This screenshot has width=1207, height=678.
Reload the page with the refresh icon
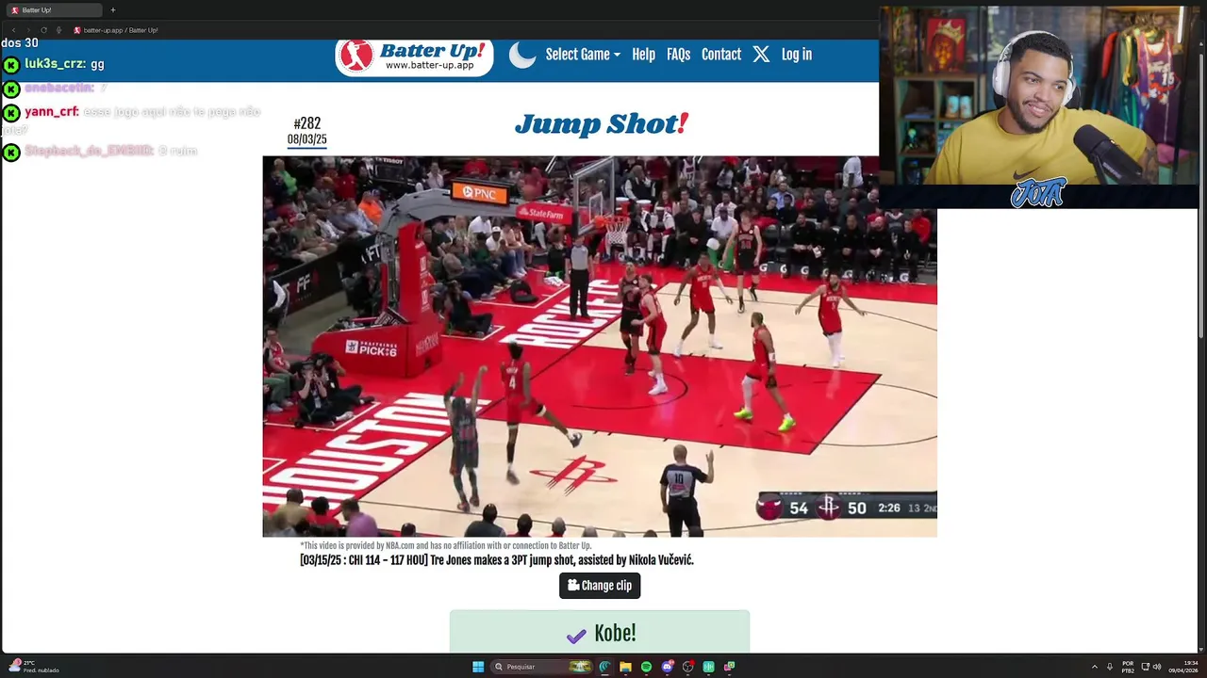(43, 30)
